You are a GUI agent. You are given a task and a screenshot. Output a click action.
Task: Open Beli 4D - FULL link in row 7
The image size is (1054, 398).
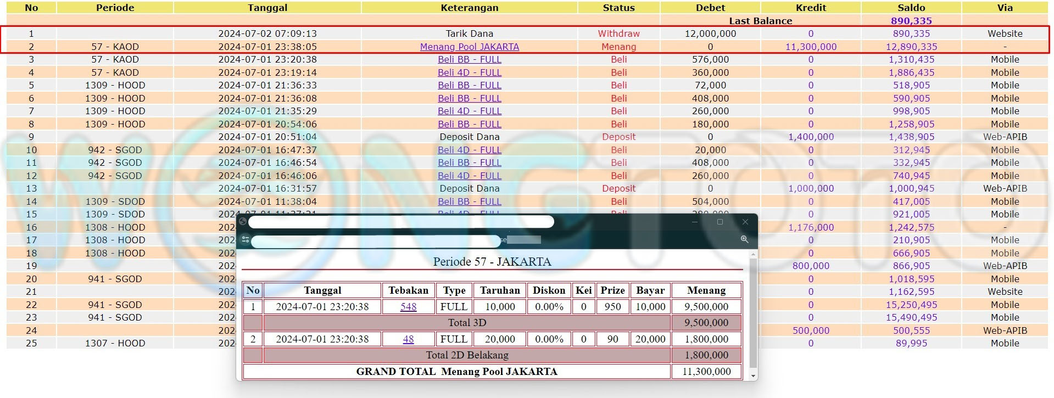(x=469, y=111)
